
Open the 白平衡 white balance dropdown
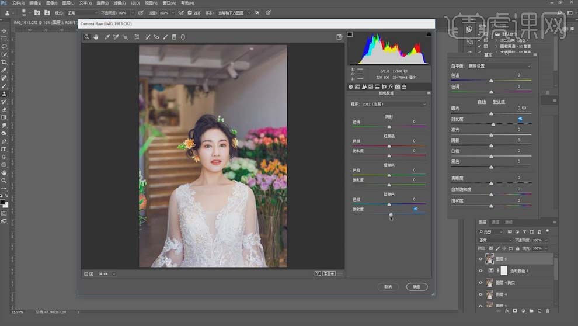[499, 66]
